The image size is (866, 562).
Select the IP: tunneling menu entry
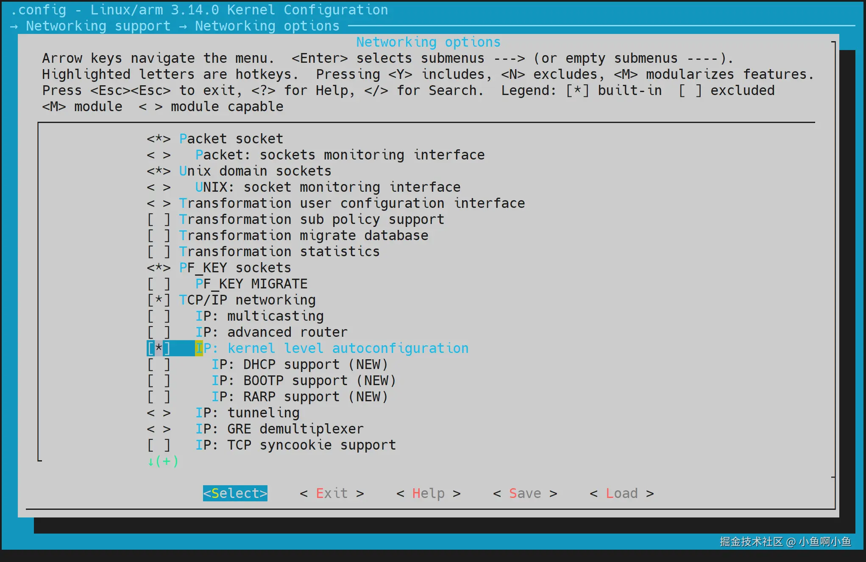click(x=247, y=413)
